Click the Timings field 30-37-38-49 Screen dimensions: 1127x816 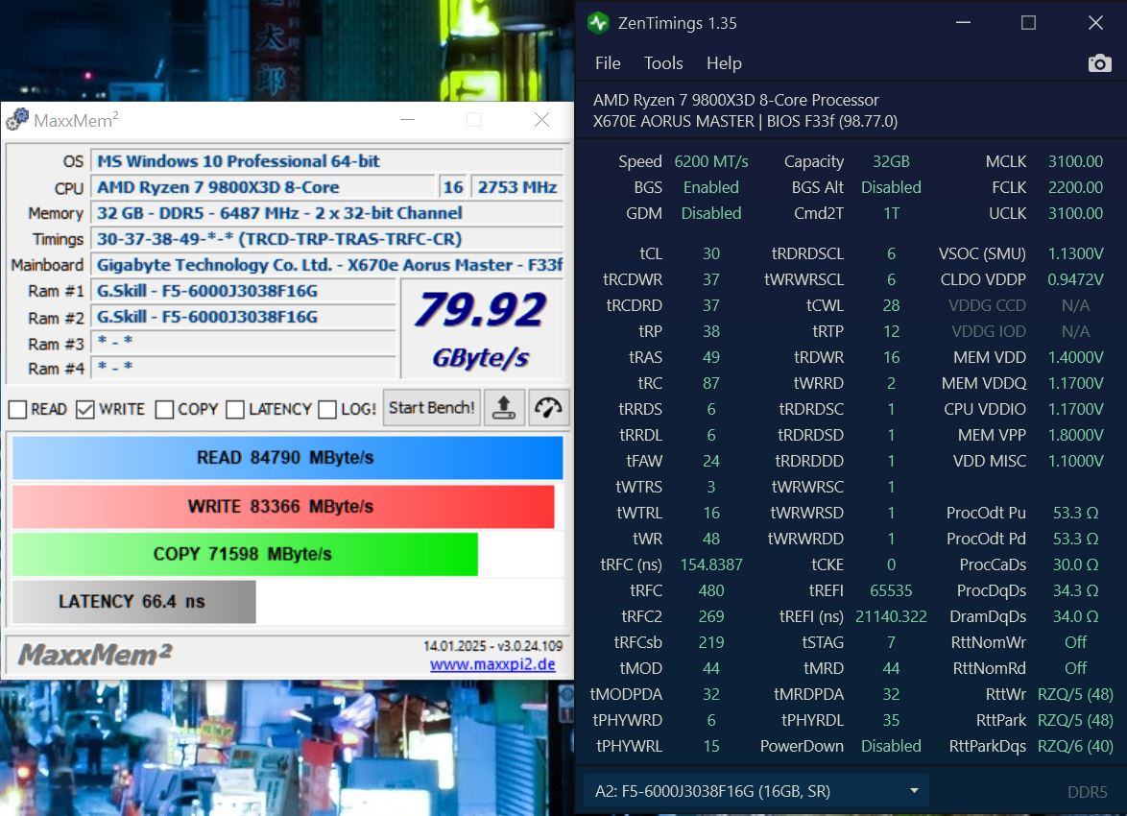click(327, 239)
